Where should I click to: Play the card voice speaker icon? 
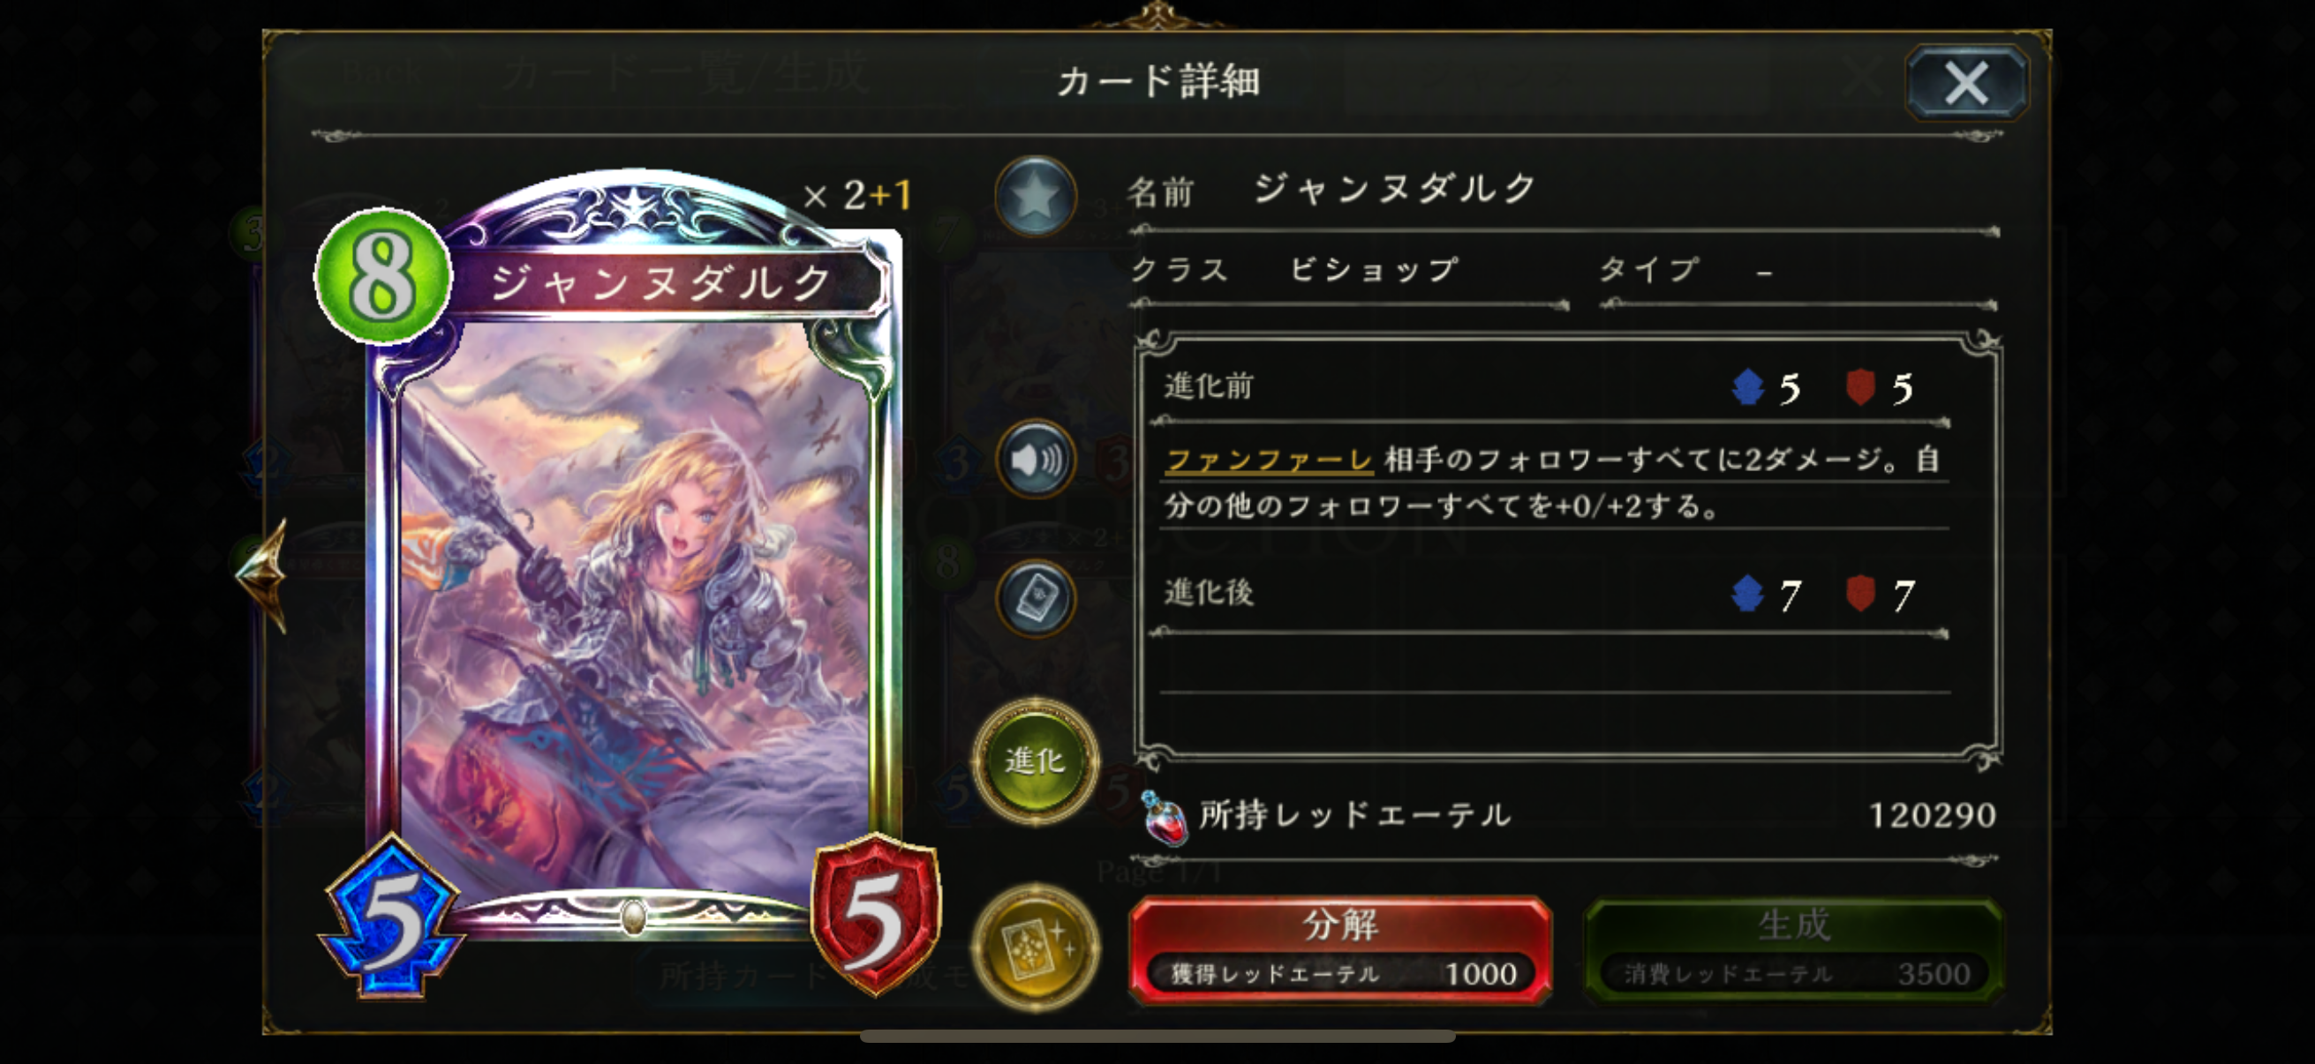point(1036,460)
